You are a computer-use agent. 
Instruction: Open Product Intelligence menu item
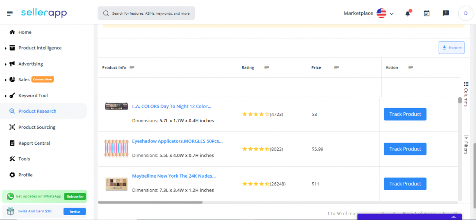pyautogui.click(x=40, y=48)
